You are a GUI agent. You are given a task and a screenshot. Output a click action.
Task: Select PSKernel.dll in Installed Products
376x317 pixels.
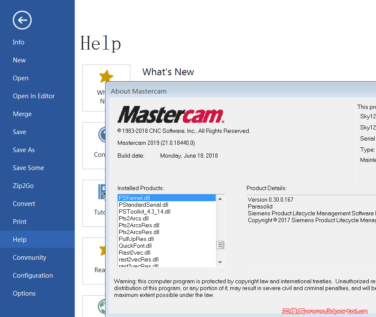(167, 198)
